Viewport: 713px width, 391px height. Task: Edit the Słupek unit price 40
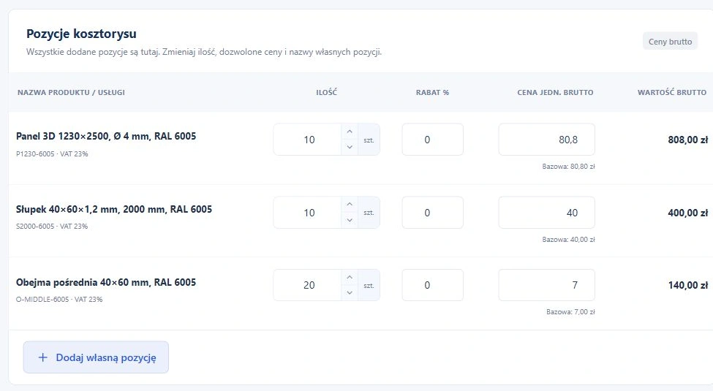546,213
